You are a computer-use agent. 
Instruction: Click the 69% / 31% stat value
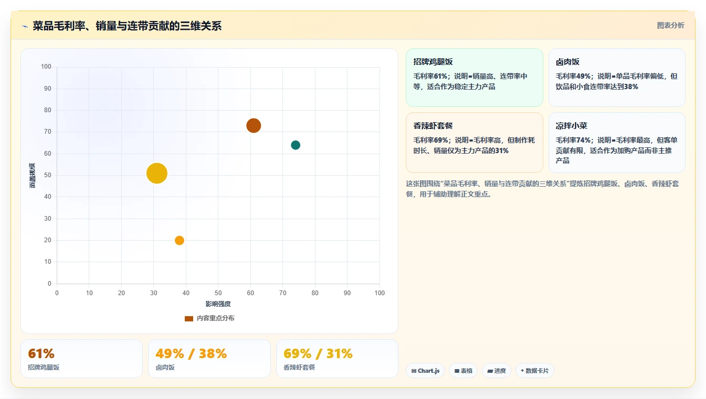click(318, 354)
